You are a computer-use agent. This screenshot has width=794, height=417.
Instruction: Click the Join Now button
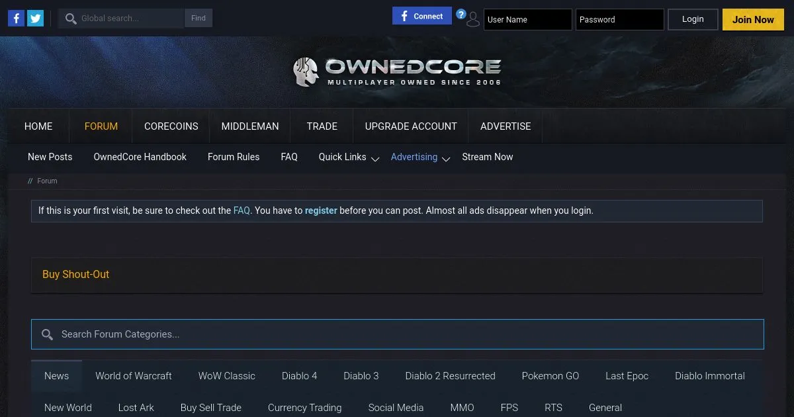[753, 19]
